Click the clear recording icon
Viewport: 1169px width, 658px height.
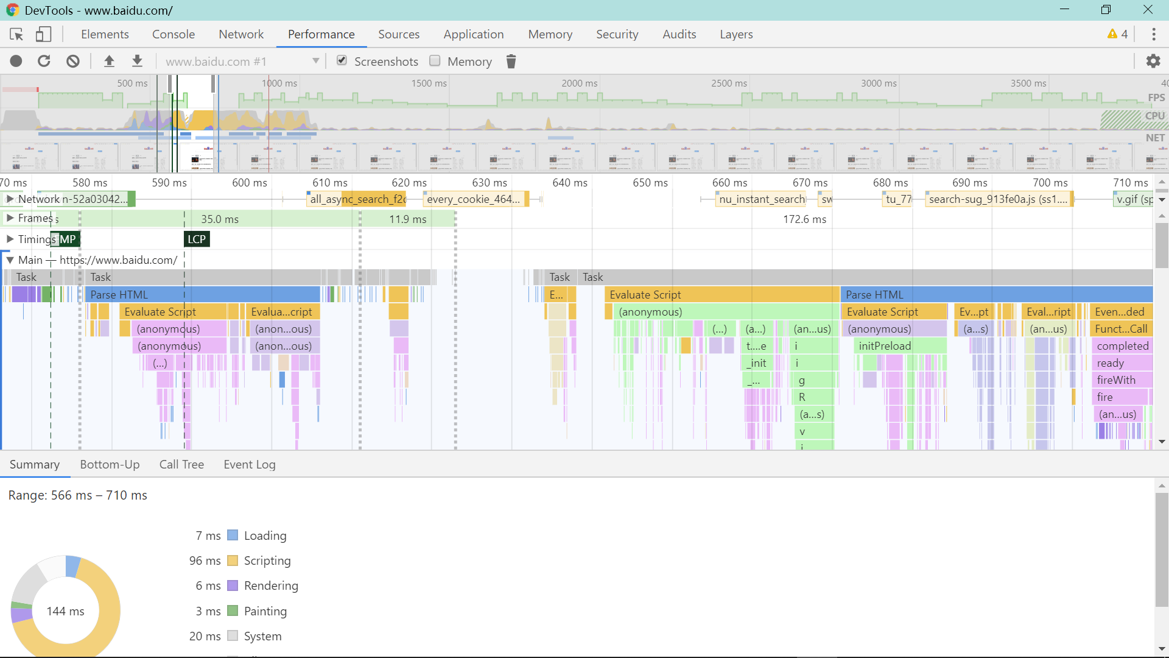pos(73,62)
